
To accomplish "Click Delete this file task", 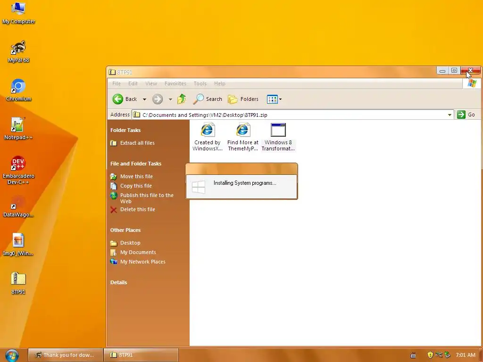I will (x=137, y=209).
